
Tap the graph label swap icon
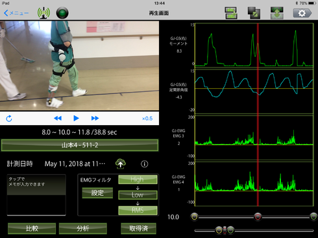(x=231, y=13)
